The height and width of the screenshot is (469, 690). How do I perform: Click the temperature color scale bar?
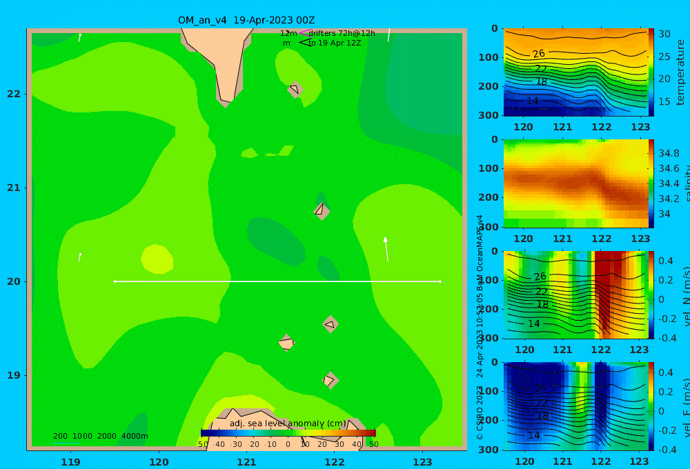[x=651, y=72]
